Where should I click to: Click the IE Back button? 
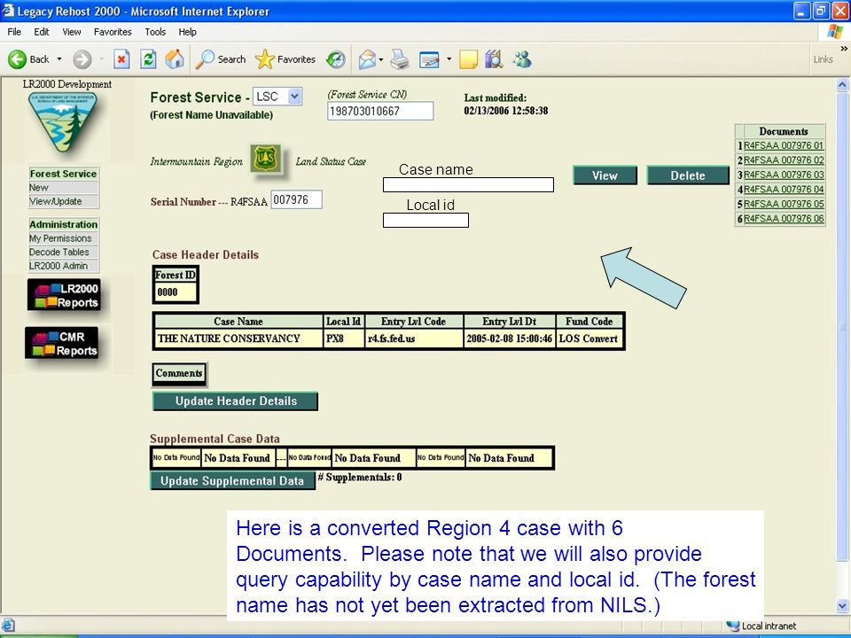pyautogui.click(x=28, y=59)
